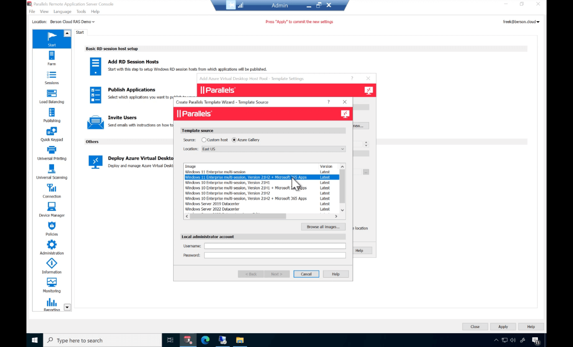This screenshot has width=573, height=347.
Task: Select the Sessions sidebar icon
Action: pos(52,77)
